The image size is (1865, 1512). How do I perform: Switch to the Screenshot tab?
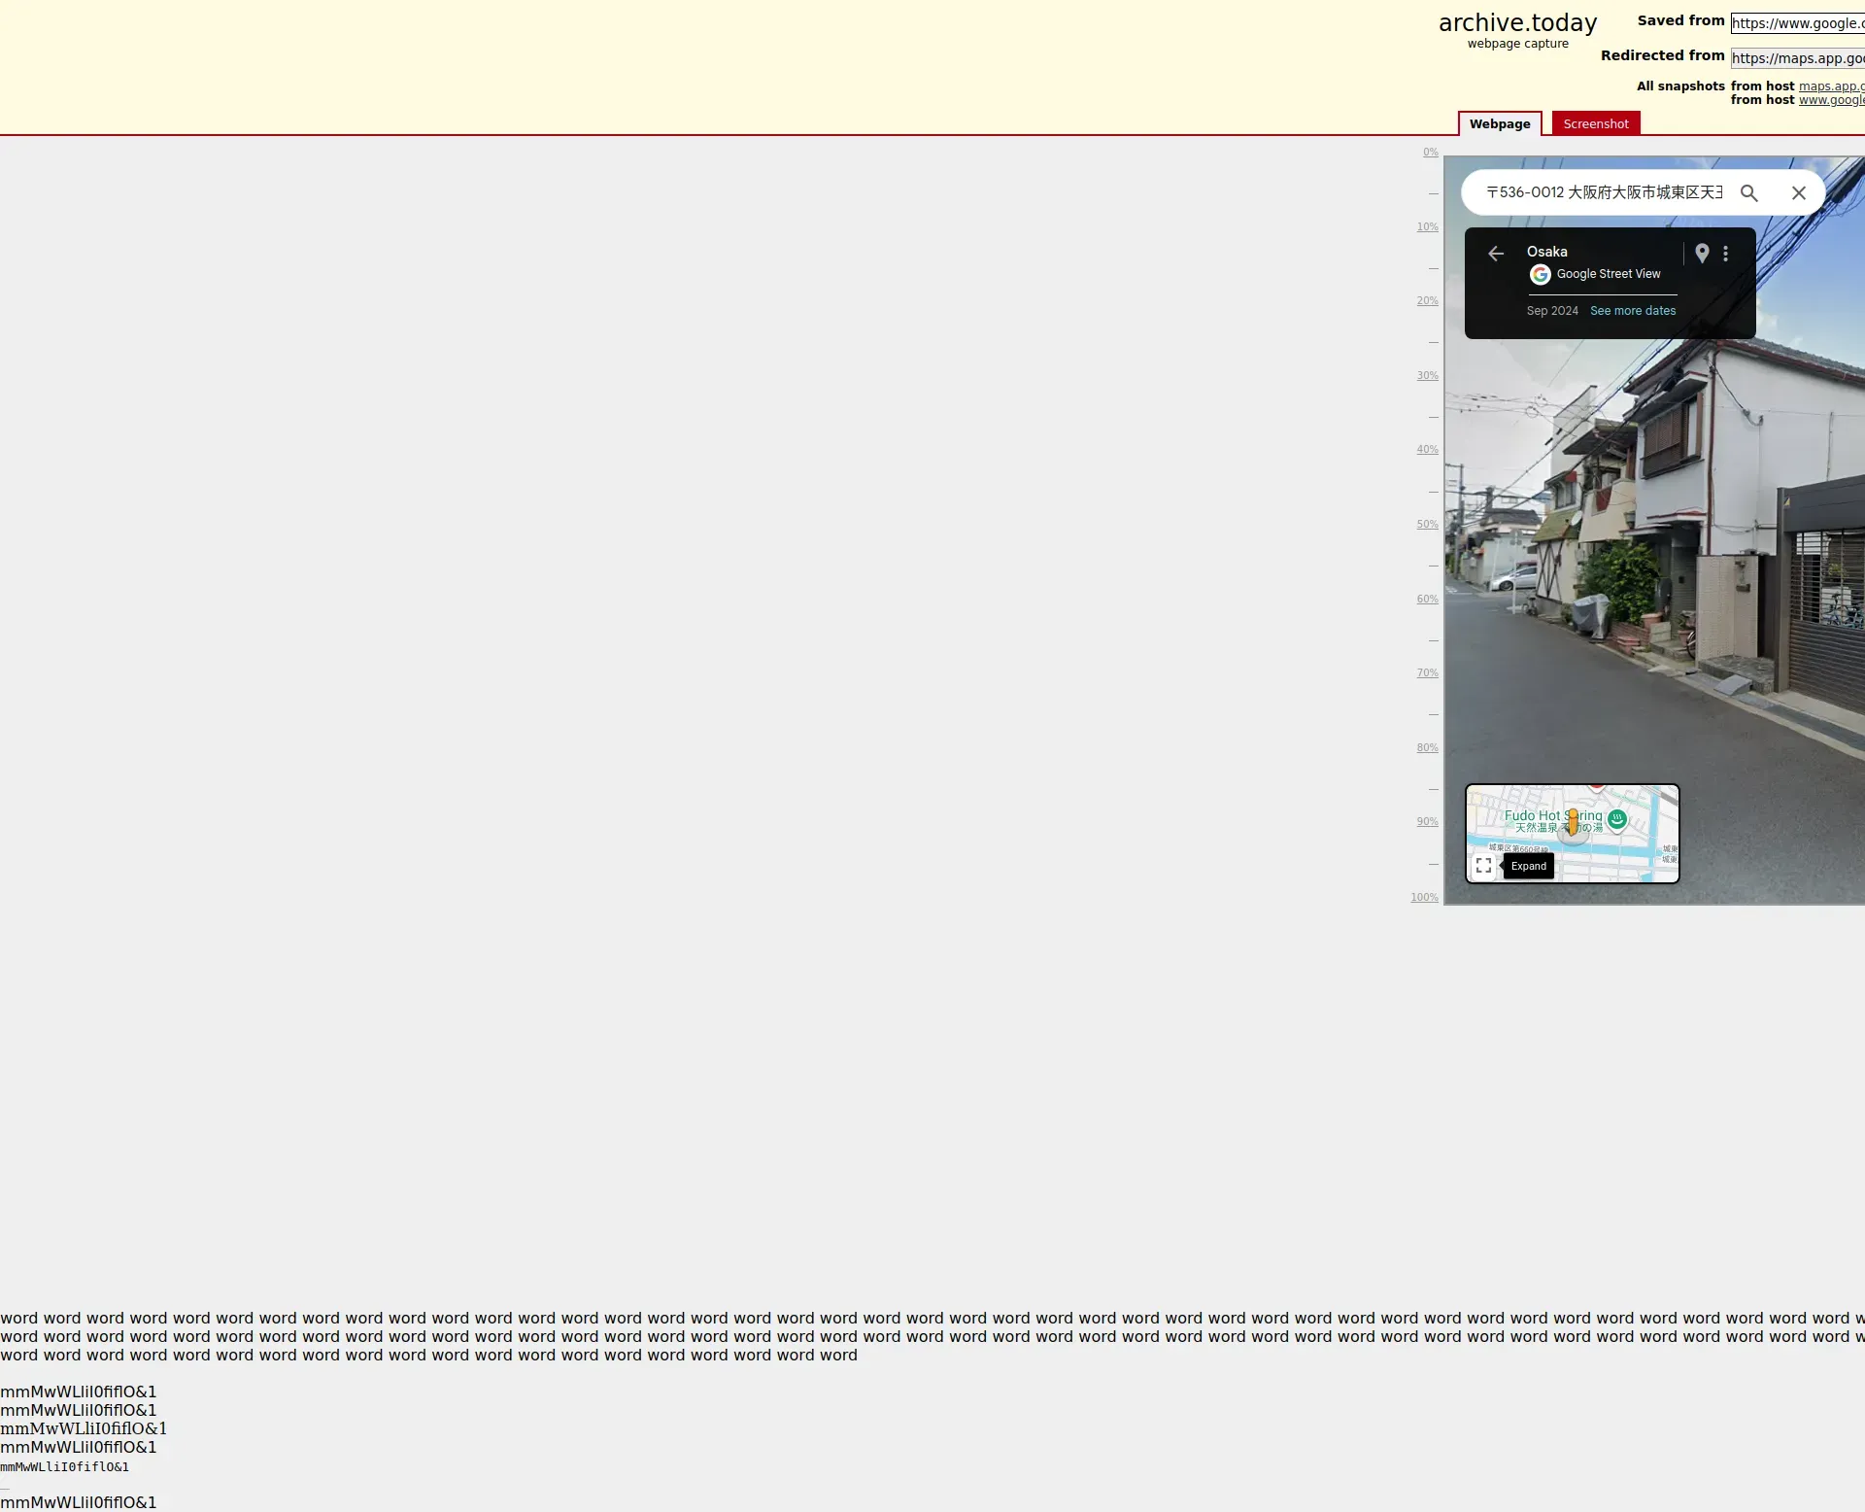[1595, 124]
